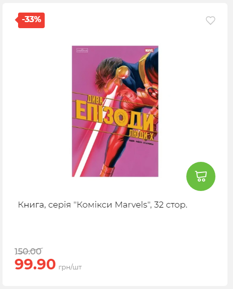Click the '32 стор.' text in description
233x289 pixels.
point(171,205)
